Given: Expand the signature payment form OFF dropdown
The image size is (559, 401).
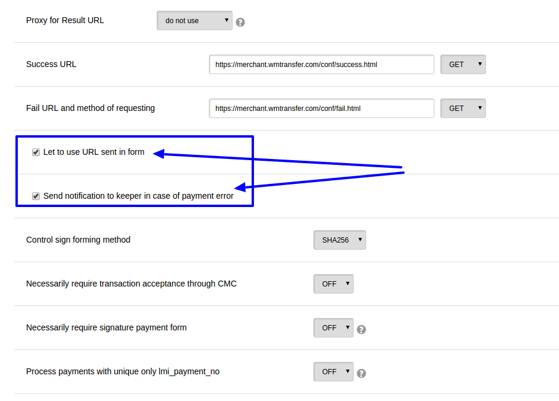Looking at the screenshot, I should (333, 328).
